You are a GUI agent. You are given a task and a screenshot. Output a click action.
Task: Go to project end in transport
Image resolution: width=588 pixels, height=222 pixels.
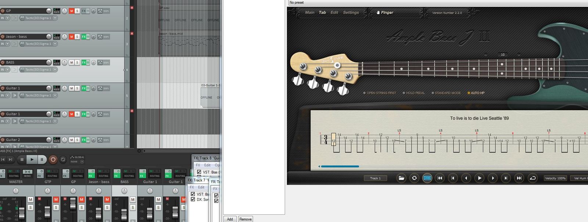11,159
